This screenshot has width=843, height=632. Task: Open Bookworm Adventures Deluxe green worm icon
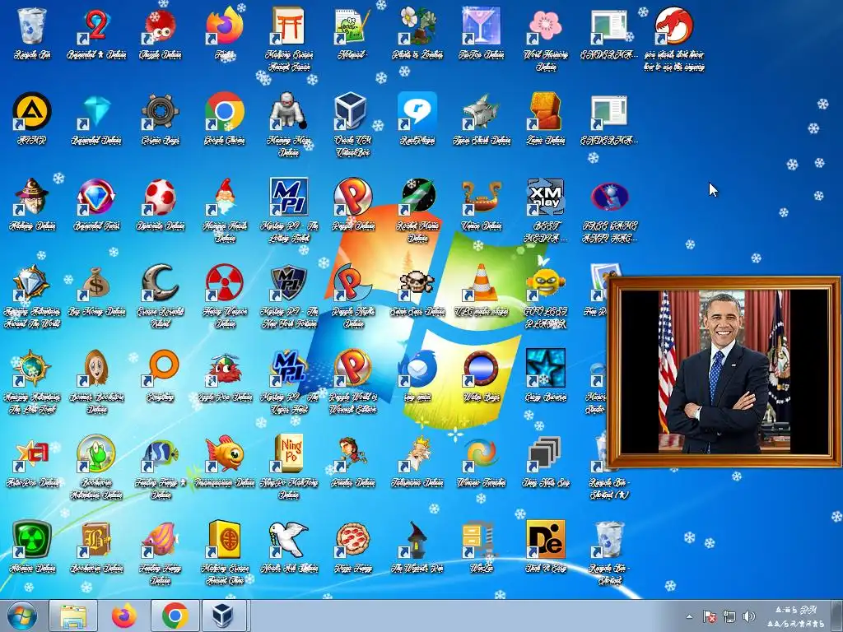pos(95,453)
